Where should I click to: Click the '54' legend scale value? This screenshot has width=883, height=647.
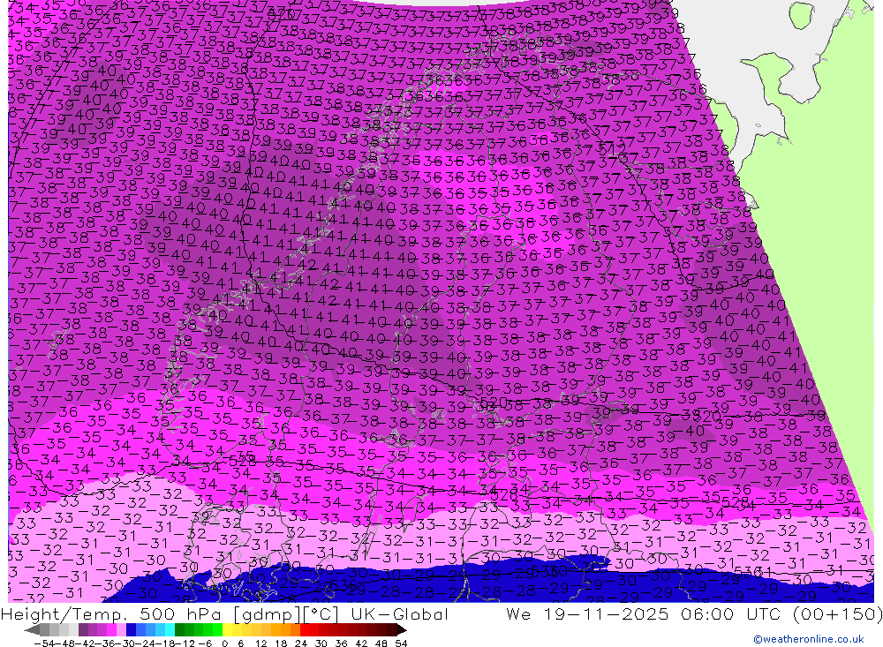[x=401, y=643]
